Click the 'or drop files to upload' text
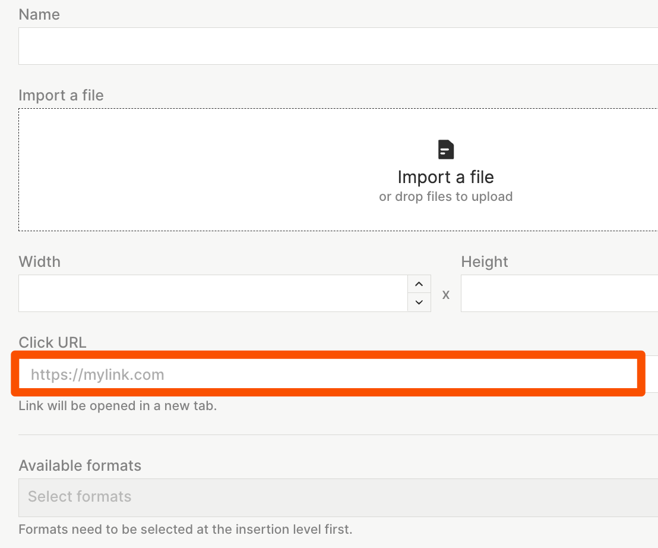Viewport: 658px width, 548px height. (445, 197)
